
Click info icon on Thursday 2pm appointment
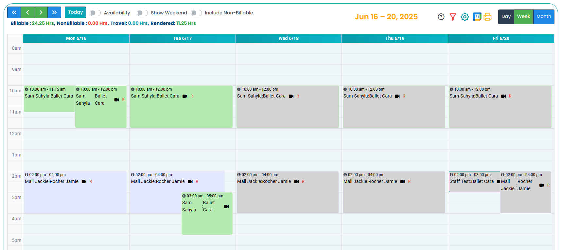click(345, 175)
